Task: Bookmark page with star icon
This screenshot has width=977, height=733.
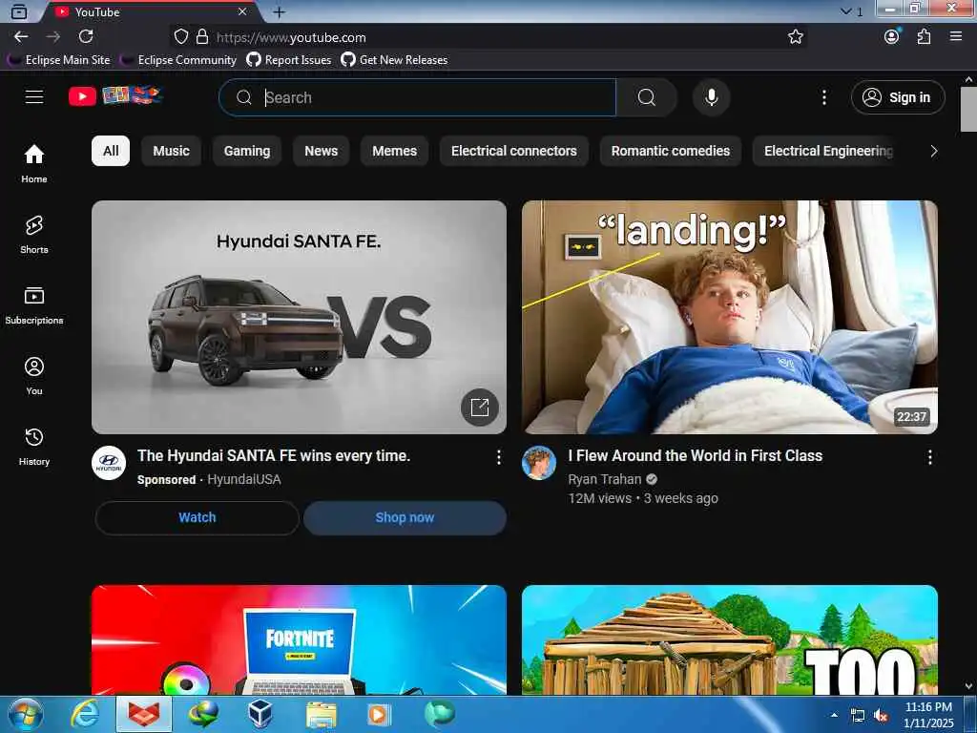Action: [795, 37]
